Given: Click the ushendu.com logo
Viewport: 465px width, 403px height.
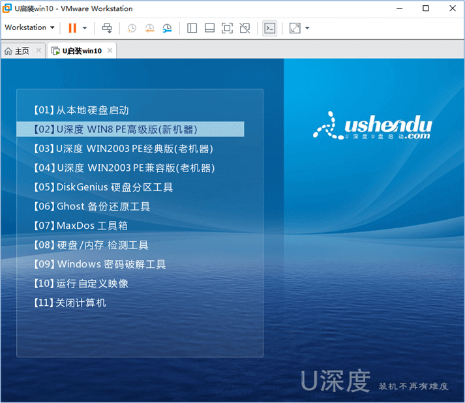Looking at the screenshot, I should (x=372, y=125).
